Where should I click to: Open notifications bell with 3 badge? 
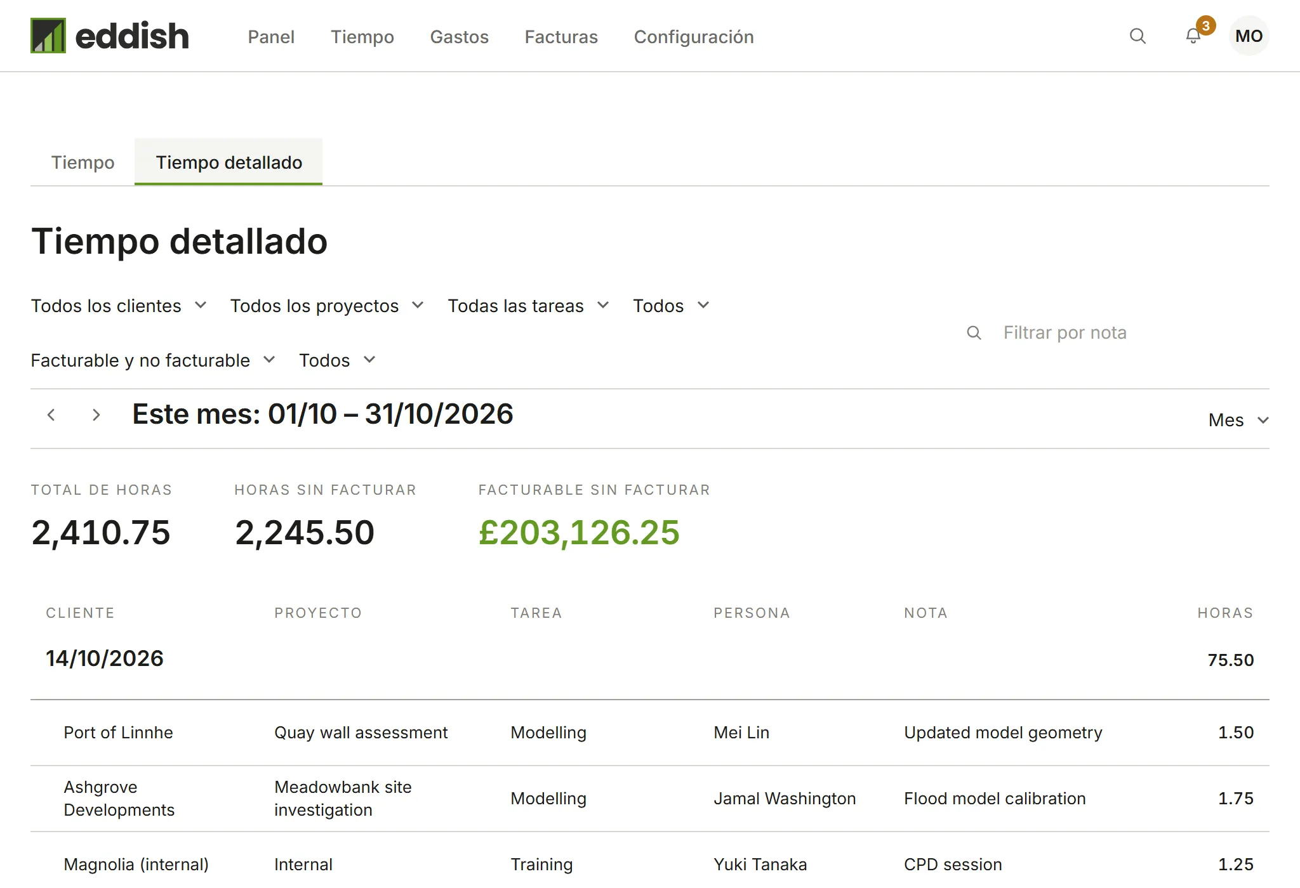(1193, 36)
